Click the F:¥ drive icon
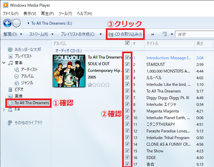The width and height of the screenshot is (214, 167). (10, 109)
